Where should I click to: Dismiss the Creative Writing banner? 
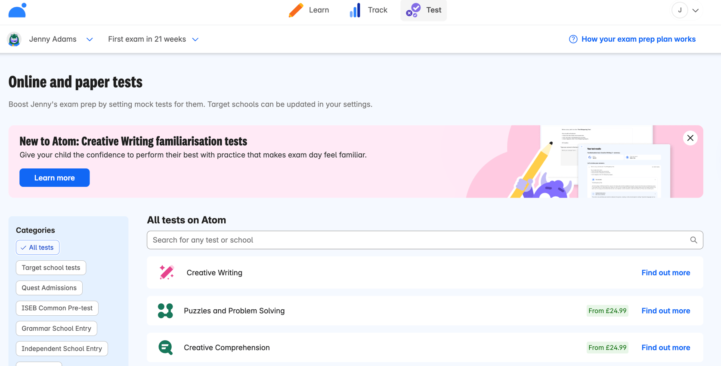pos(690,138)
